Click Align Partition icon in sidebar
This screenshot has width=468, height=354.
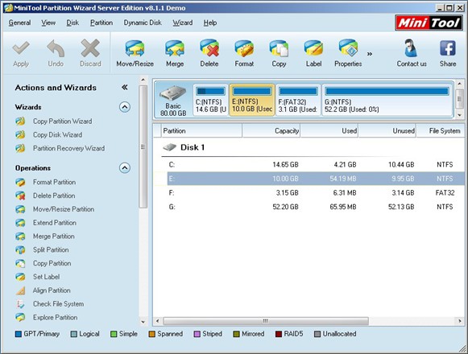[x=20, y=290]
